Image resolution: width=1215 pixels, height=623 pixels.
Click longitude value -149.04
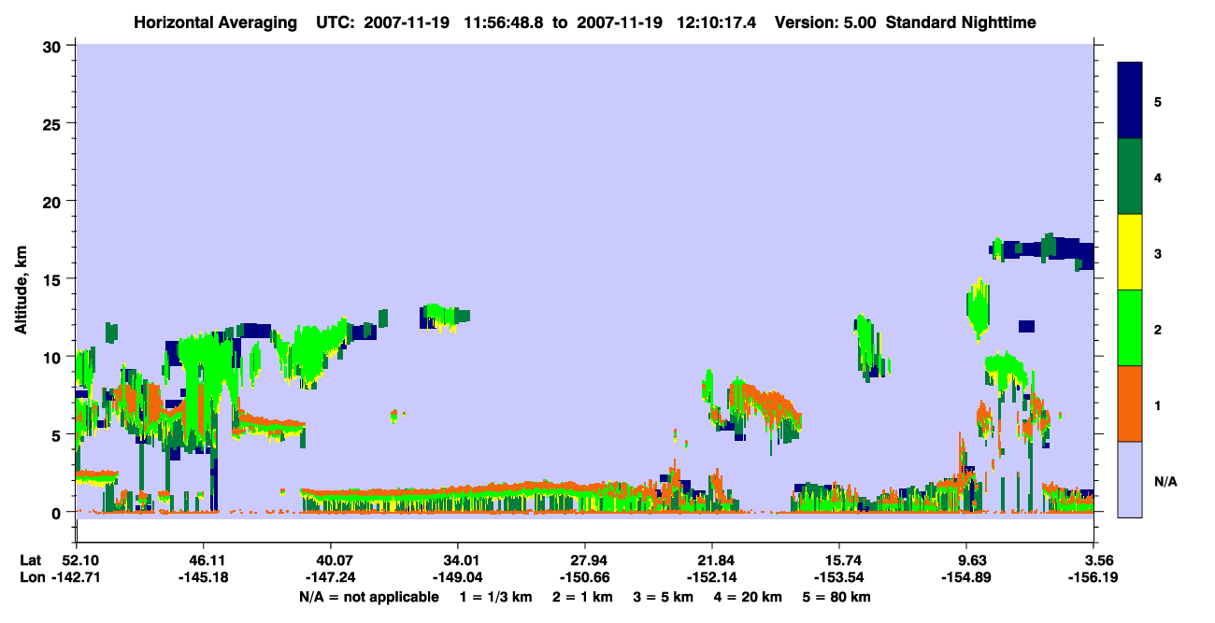458,577
